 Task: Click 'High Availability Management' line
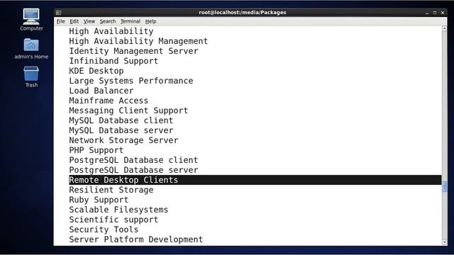click(138, 41)
